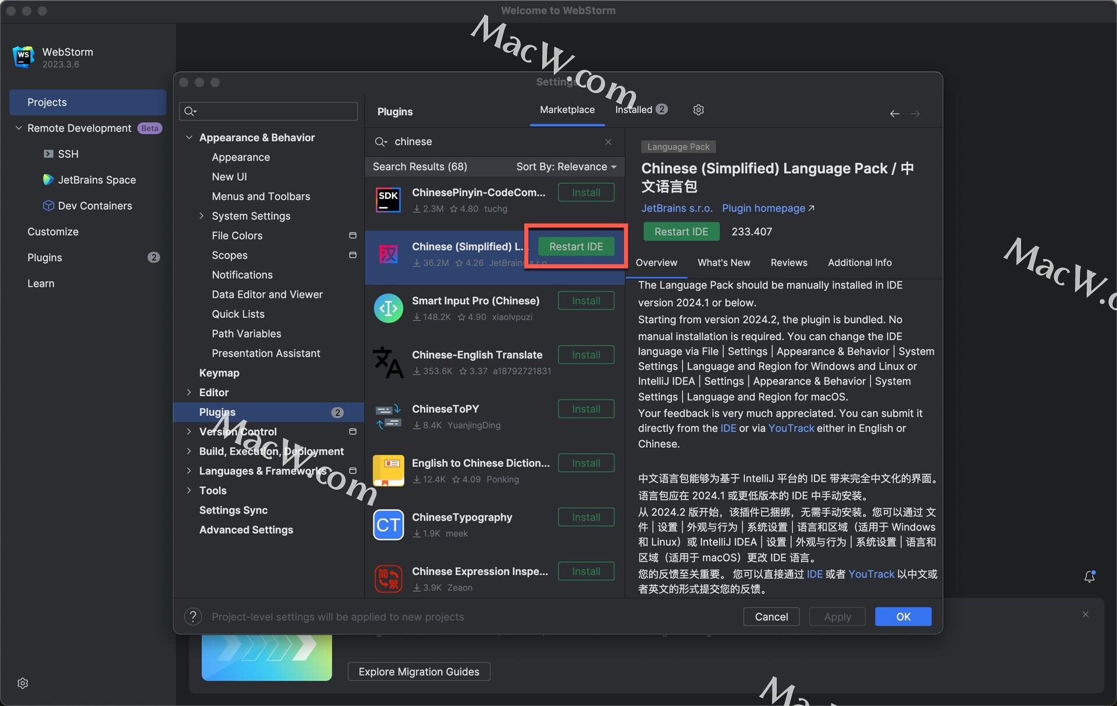
Task: Select Smart Input Pro plugin icon
Action: (x=388, y=308)
